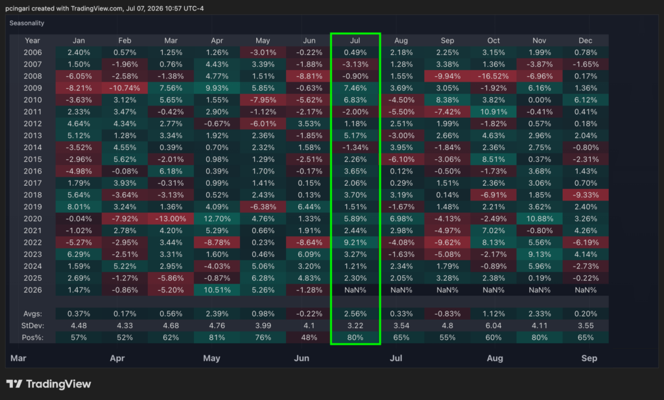Click the Seasonality indicator title

click(x=27, y=23)
